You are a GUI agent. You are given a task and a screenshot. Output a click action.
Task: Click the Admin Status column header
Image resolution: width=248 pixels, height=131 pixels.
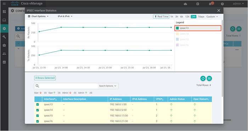click(x=180, y=99)
